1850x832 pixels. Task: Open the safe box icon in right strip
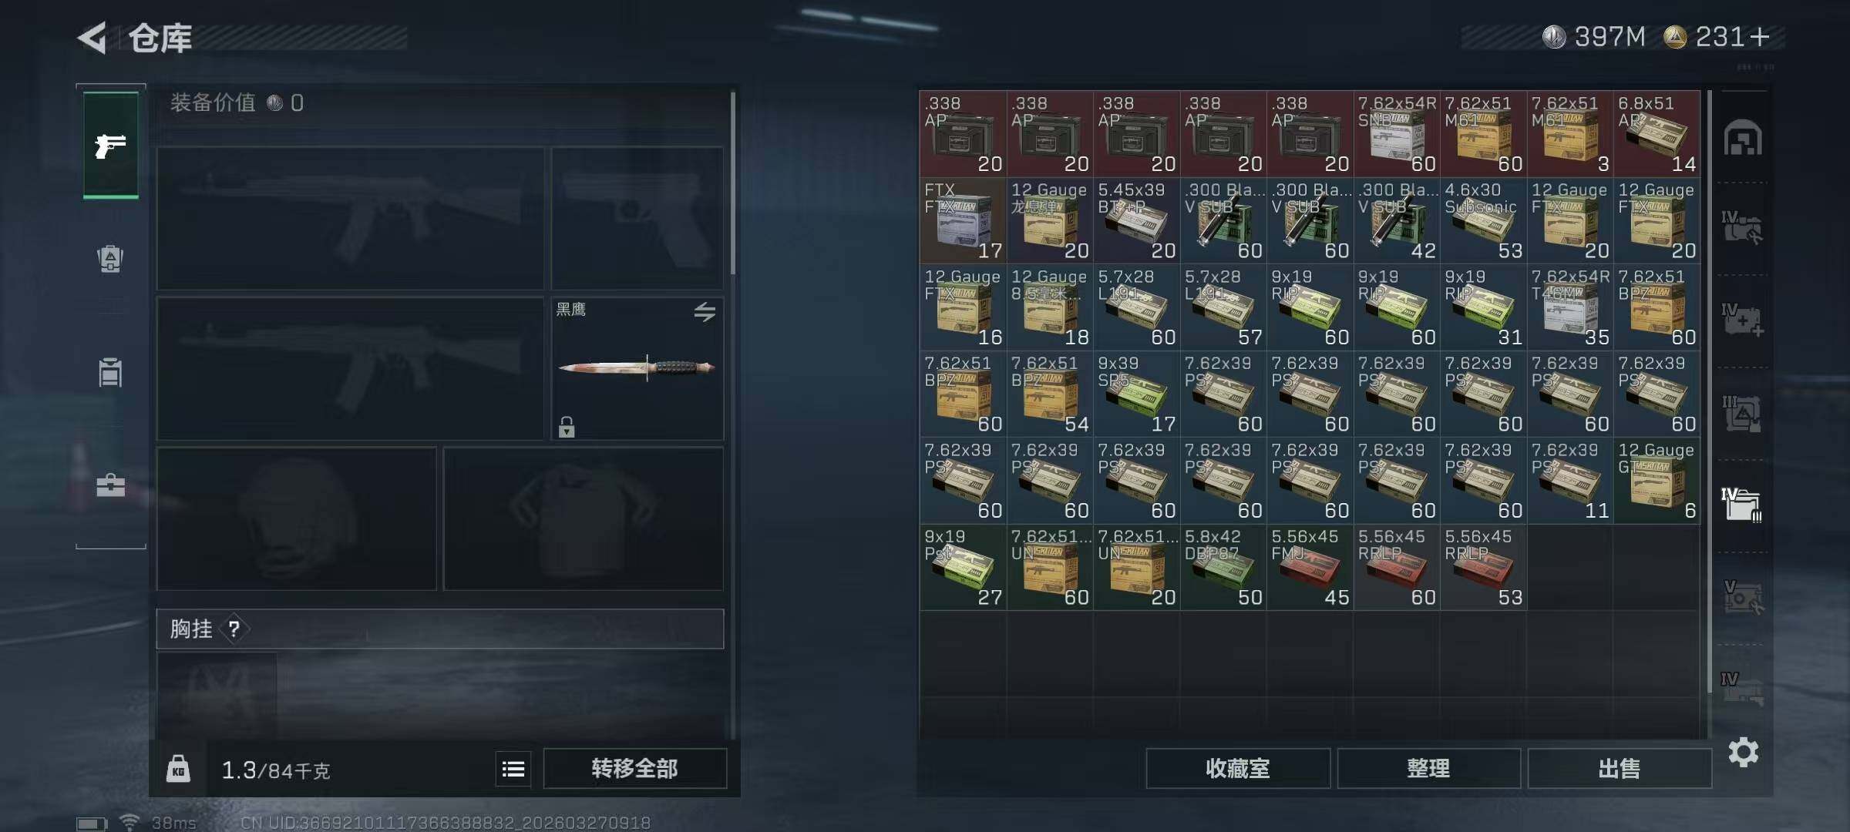click(1743, 138)
